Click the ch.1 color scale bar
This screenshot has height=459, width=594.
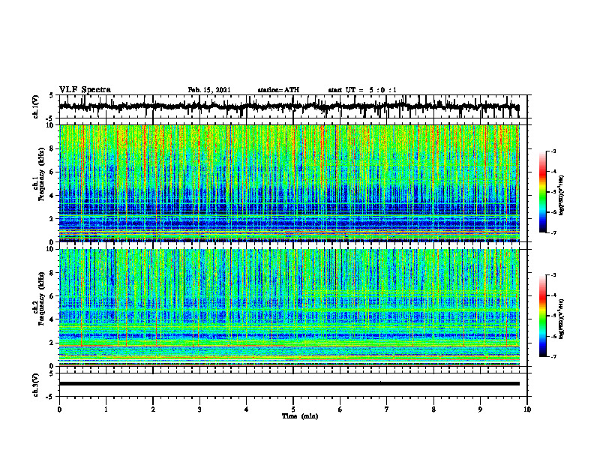[542, 192]
